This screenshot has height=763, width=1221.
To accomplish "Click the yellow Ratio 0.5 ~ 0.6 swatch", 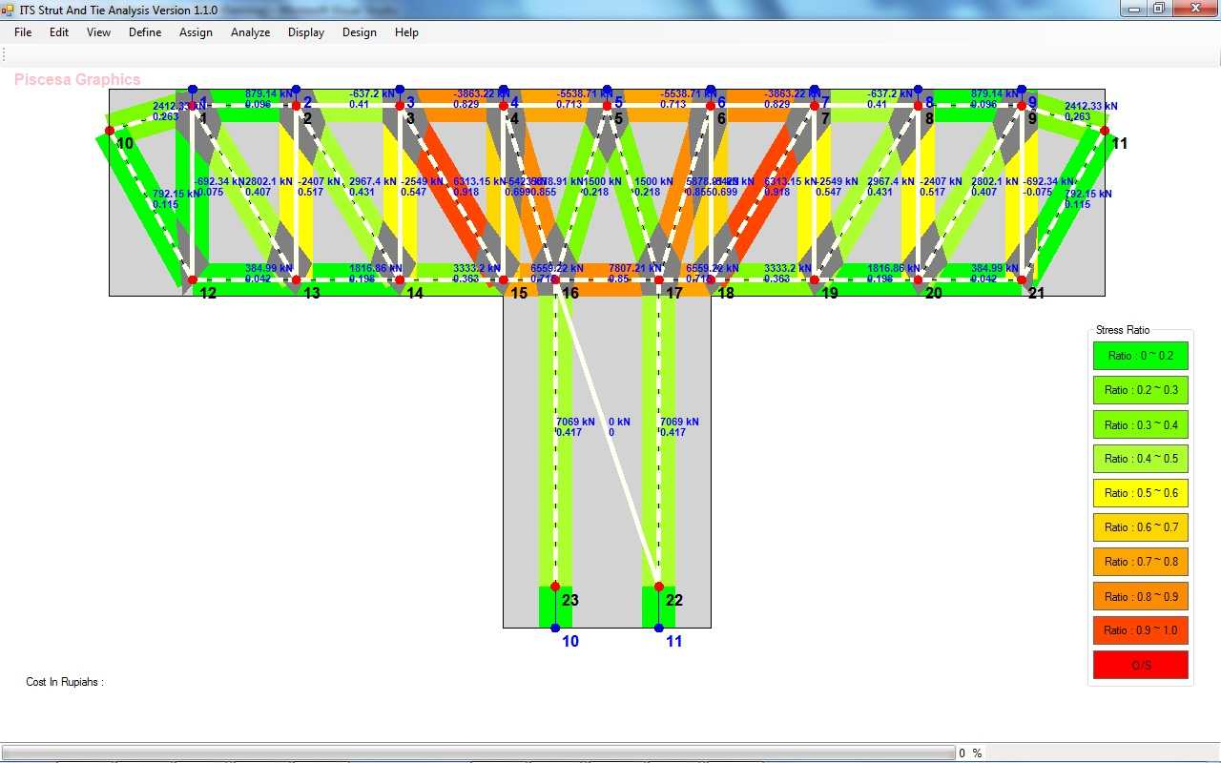I will 1141,493.
